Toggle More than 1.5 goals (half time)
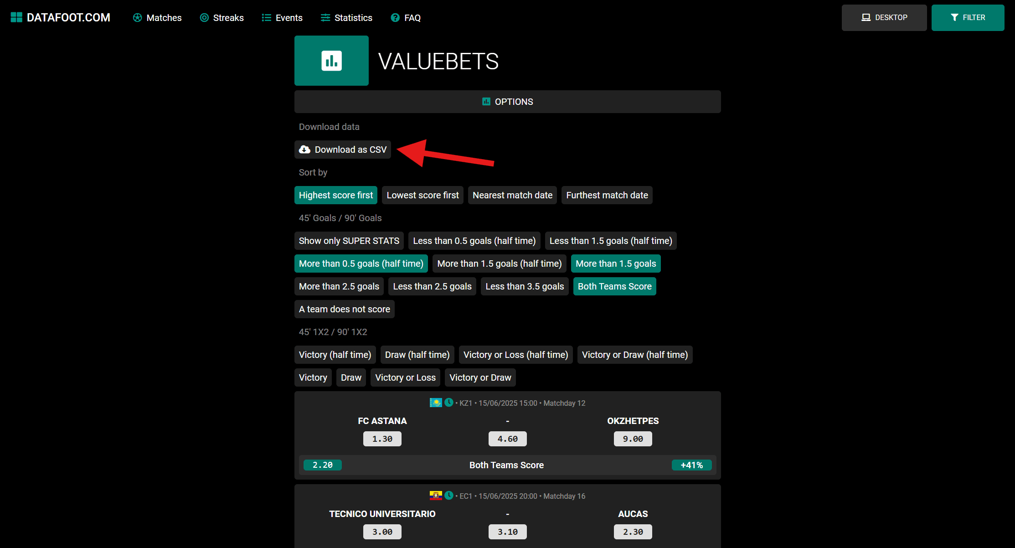 click(x=500, y=264)
